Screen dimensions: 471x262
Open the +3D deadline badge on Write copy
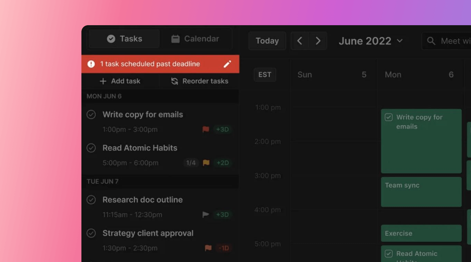click(x=222, y=129)
